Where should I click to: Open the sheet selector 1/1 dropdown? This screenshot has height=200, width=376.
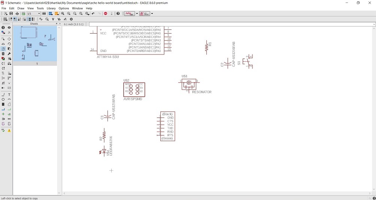(34, 14)
